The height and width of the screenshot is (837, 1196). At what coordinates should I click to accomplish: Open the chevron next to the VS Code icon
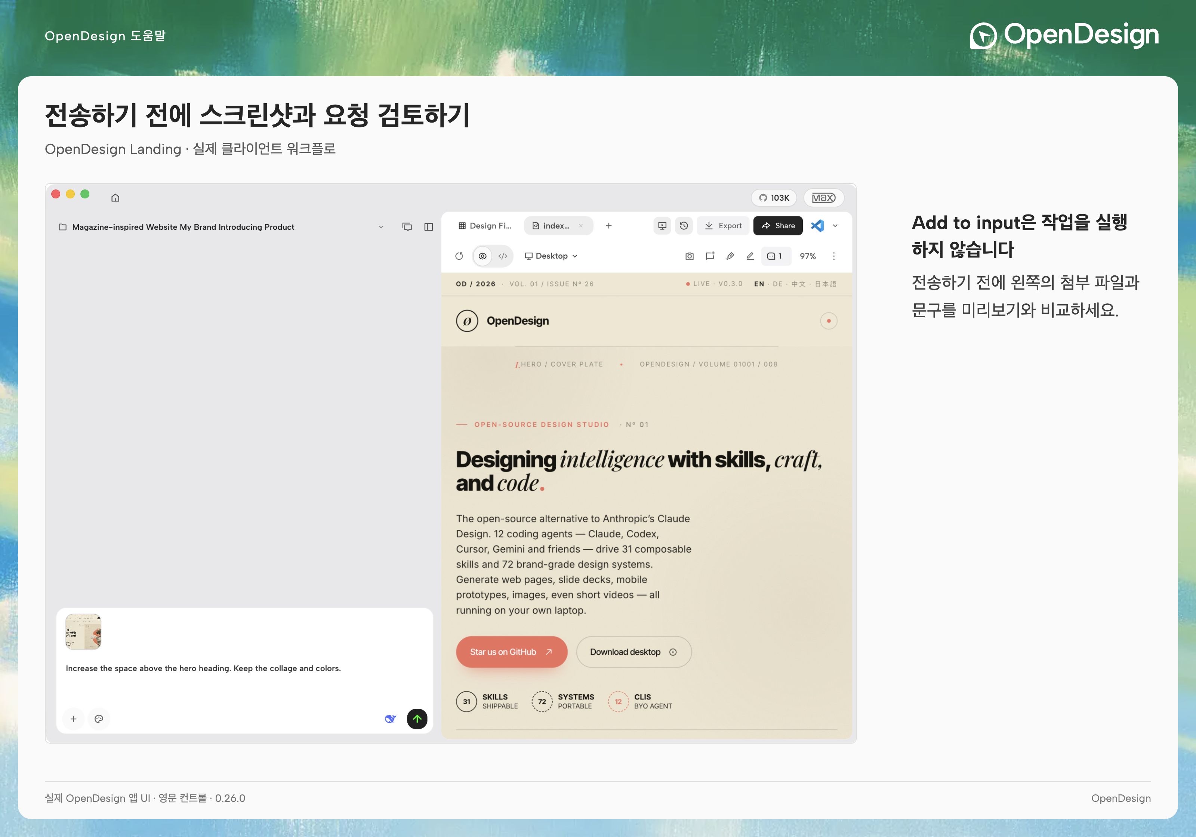835,226
